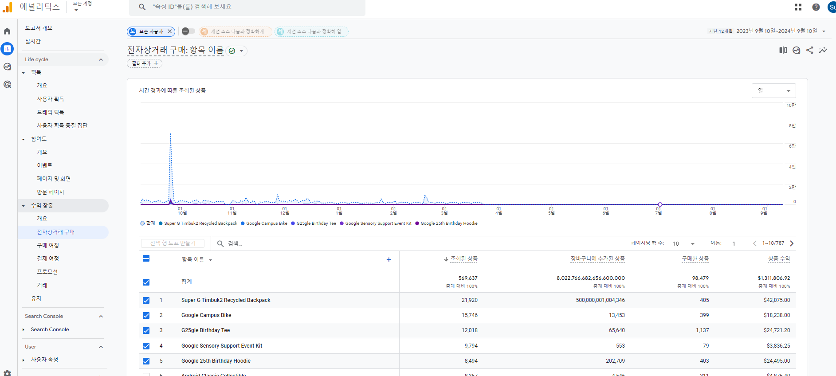Open the 구매 여정 report
The width and height of the screenshot is (836, 376).
pyautogui.click(x=48, y=245)
